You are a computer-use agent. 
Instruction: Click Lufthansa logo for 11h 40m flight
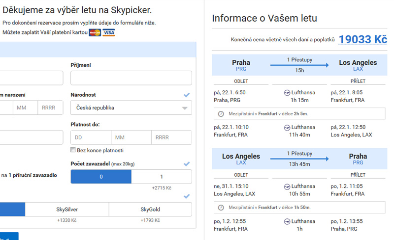[x=287, y=128]
